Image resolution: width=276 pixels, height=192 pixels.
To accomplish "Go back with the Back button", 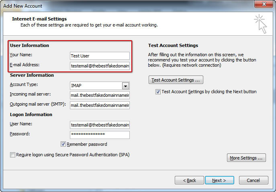I will point(189,180).
